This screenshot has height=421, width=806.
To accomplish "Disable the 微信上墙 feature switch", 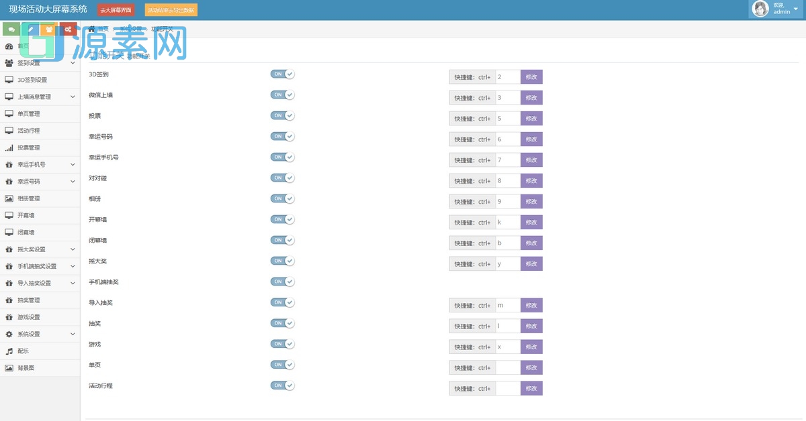I will [x=282, y=95].
